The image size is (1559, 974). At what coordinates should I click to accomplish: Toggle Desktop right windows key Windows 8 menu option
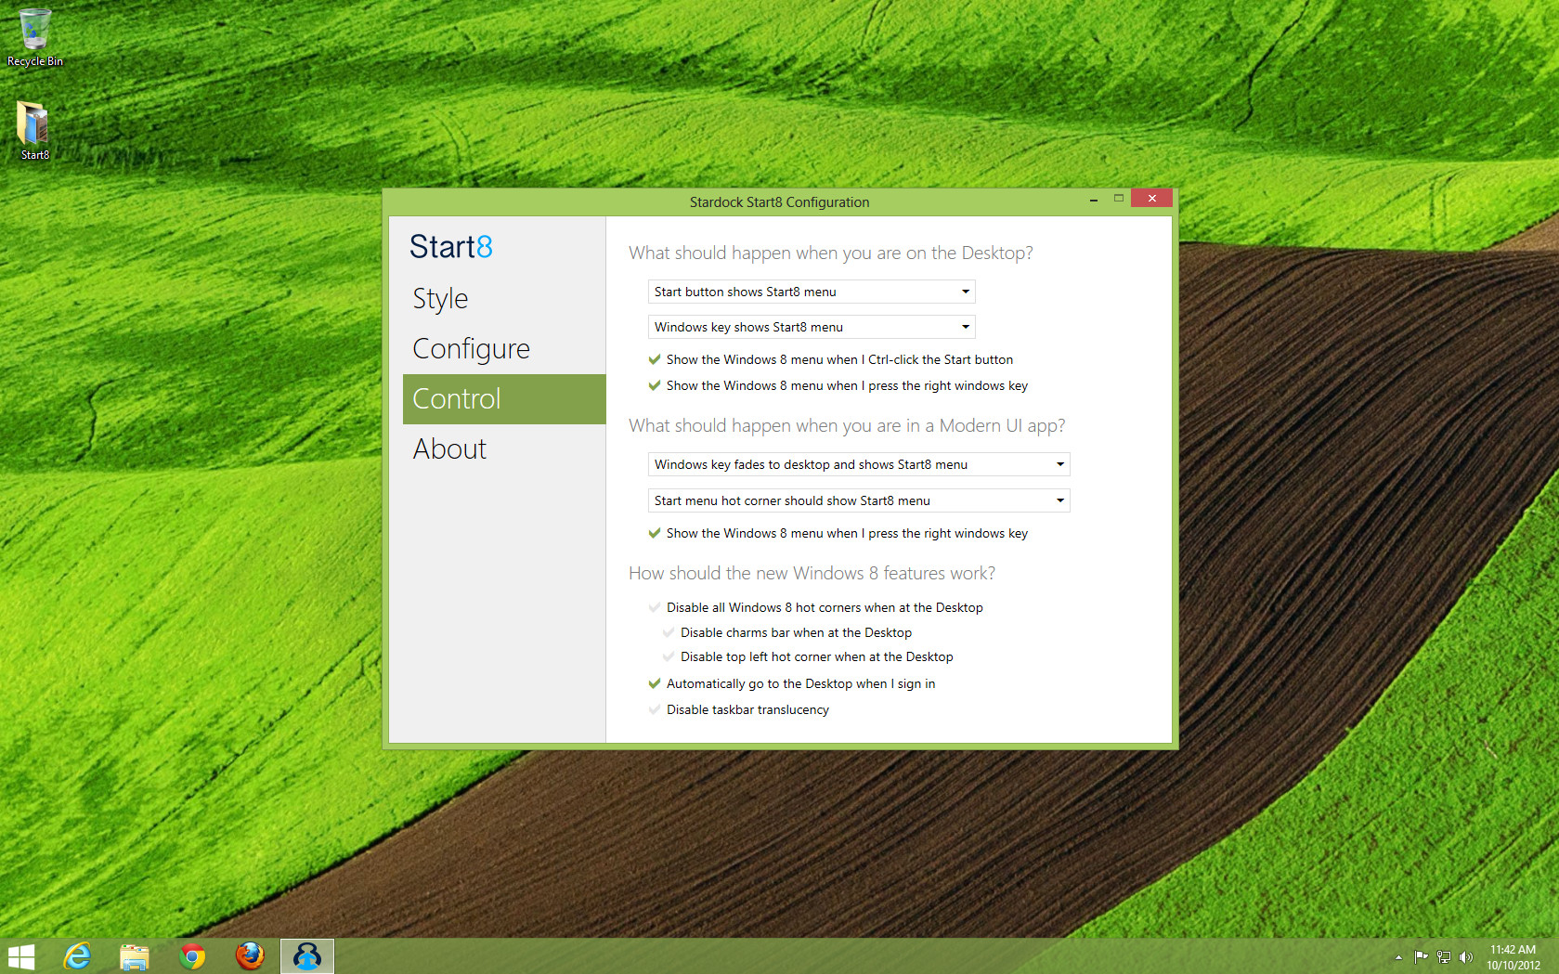(838, 385)
